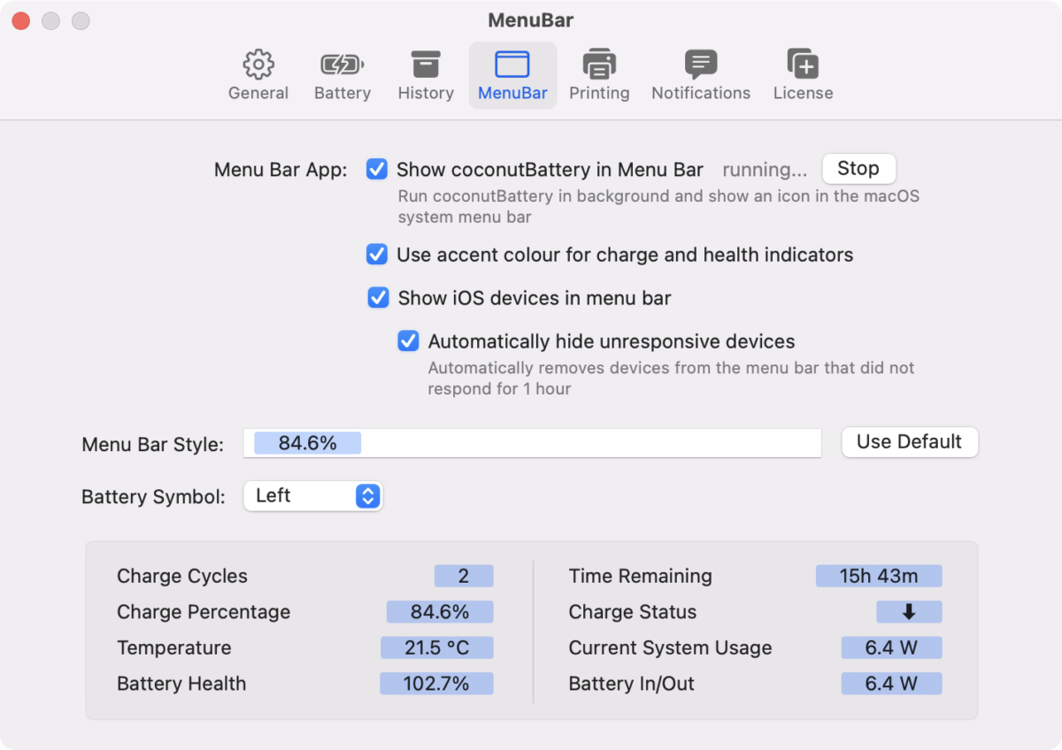Stop the running menu bar app

click(858, 168)
